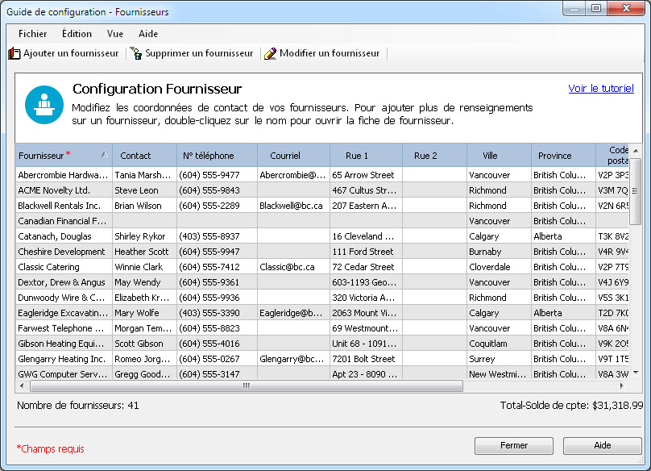Open the Édition menu
651x471 pixels.
[x=77, y=34]
